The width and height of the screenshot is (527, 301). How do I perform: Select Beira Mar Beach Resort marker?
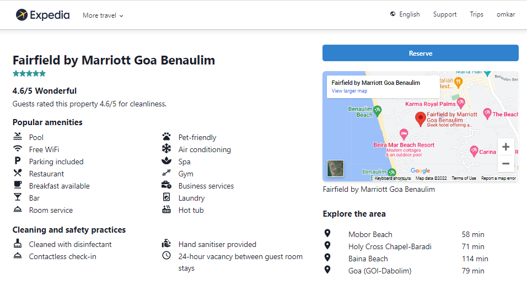[404, 134]
